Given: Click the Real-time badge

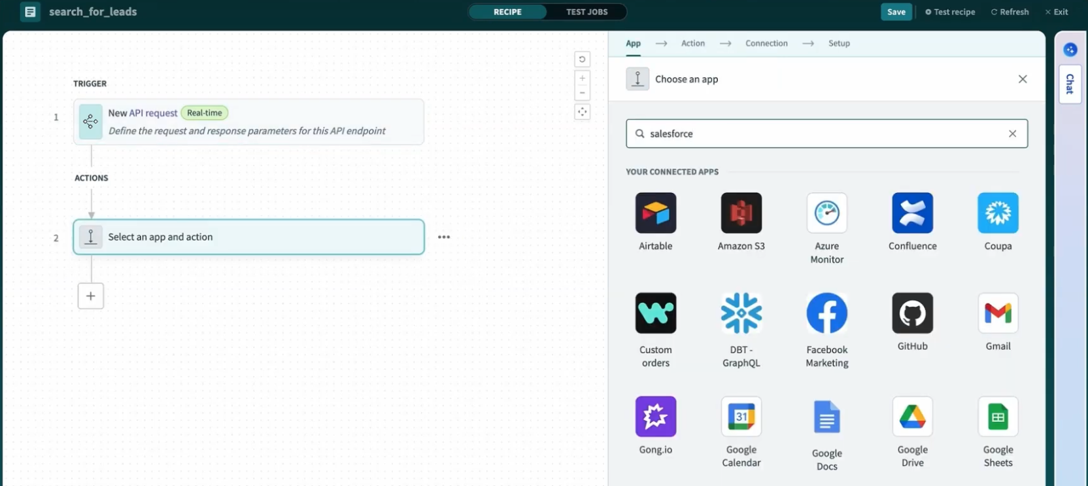Looking at the screenshot, I should pos(205,113).
